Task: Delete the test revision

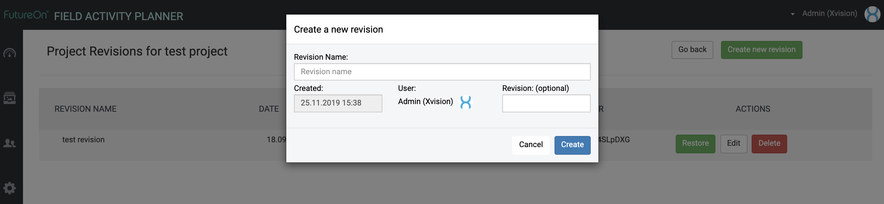Action: click(x=769, y=144)
